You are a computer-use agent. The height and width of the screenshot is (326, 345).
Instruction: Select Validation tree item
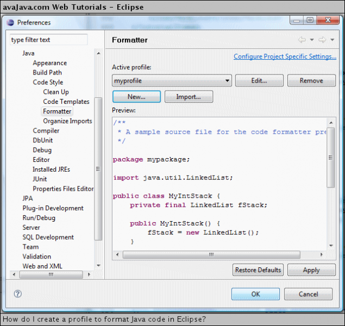(x=37, y=256)
